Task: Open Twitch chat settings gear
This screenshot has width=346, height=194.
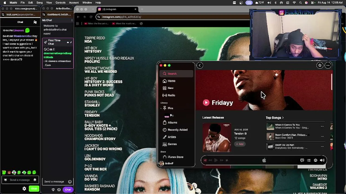Action: coord(59,190)
